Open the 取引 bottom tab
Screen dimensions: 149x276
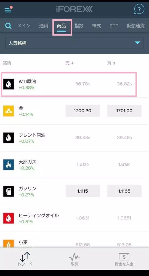point(74,259)
